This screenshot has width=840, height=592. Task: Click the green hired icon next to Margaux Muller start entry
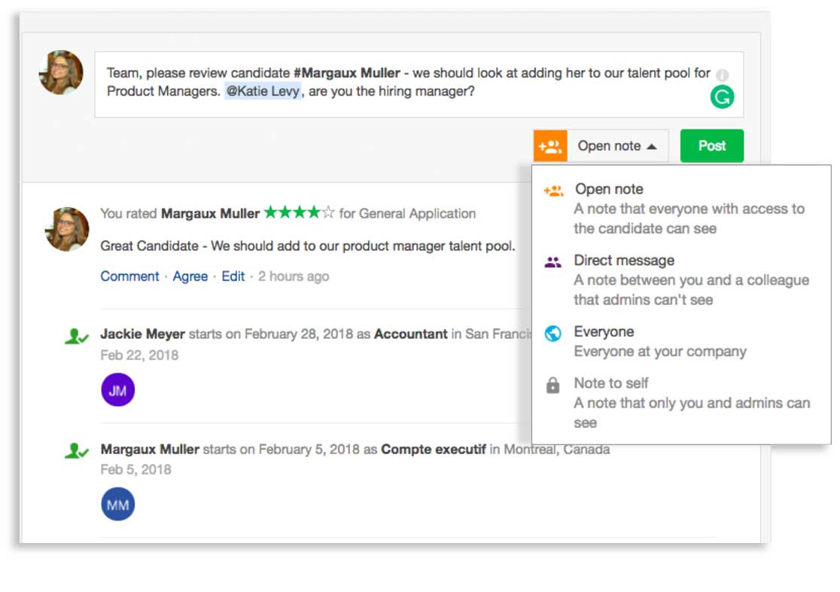point(76,450)
